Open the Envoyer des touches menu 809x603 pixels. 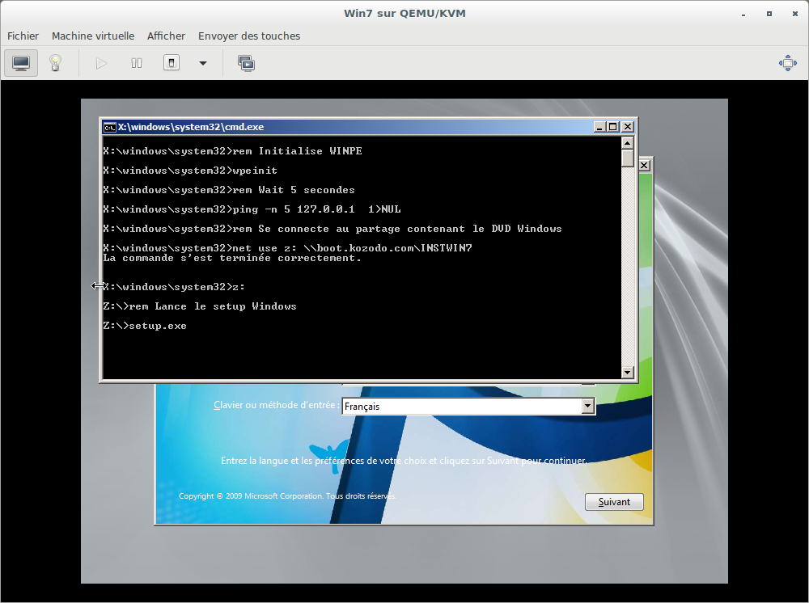(x=249, y=36)
